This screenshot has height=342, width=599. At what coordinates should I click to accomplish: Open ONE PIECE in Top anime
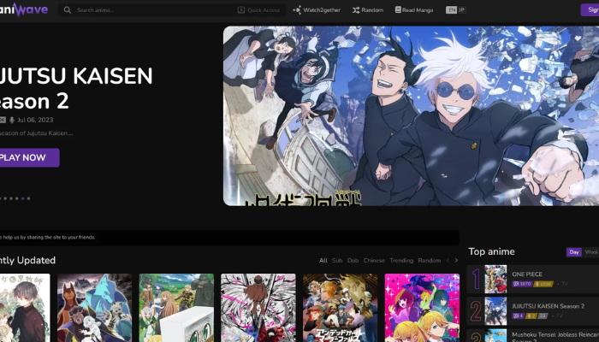coord(527,274)
